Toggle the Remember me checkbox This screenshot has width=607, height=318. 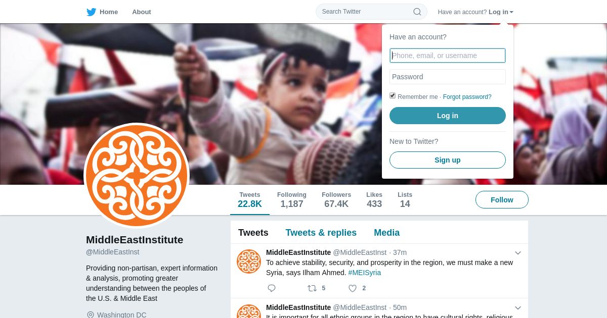(393, 96)
